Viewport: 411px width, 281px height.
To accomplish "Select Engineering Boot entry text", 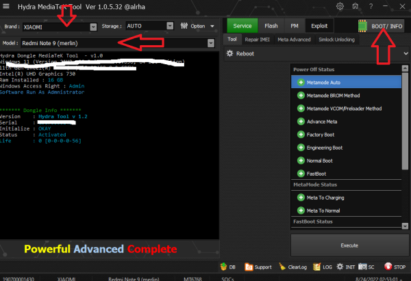I will click(x=325, y=148).
